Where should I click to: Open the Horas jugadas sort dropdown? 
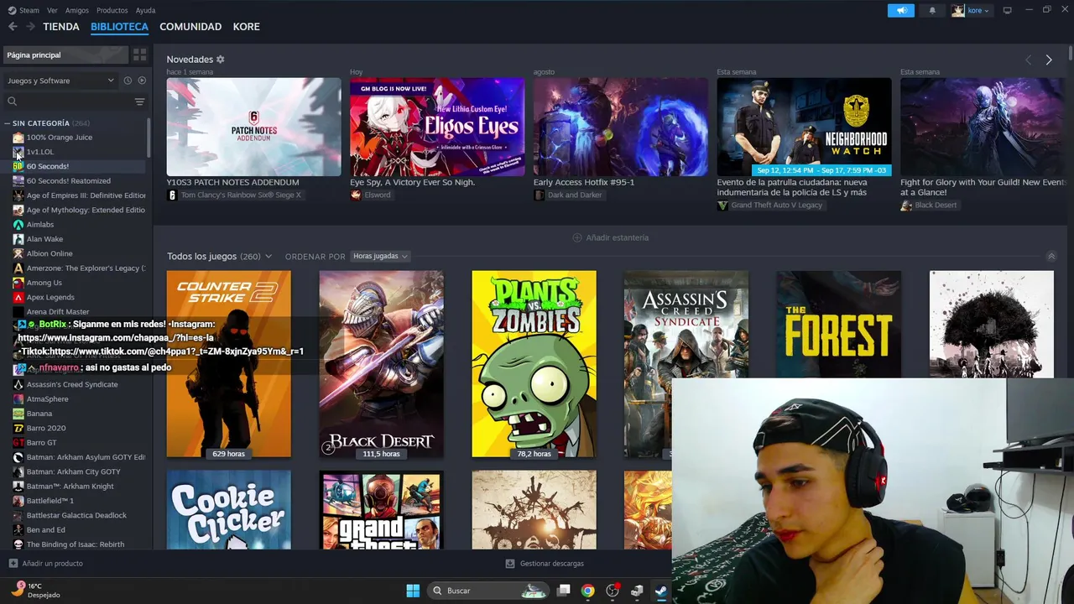[379, 256]
